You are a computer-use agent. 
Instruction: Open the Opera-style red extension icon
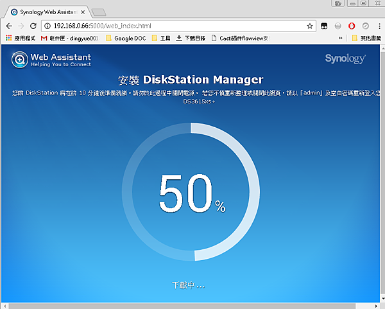point(352,26)
